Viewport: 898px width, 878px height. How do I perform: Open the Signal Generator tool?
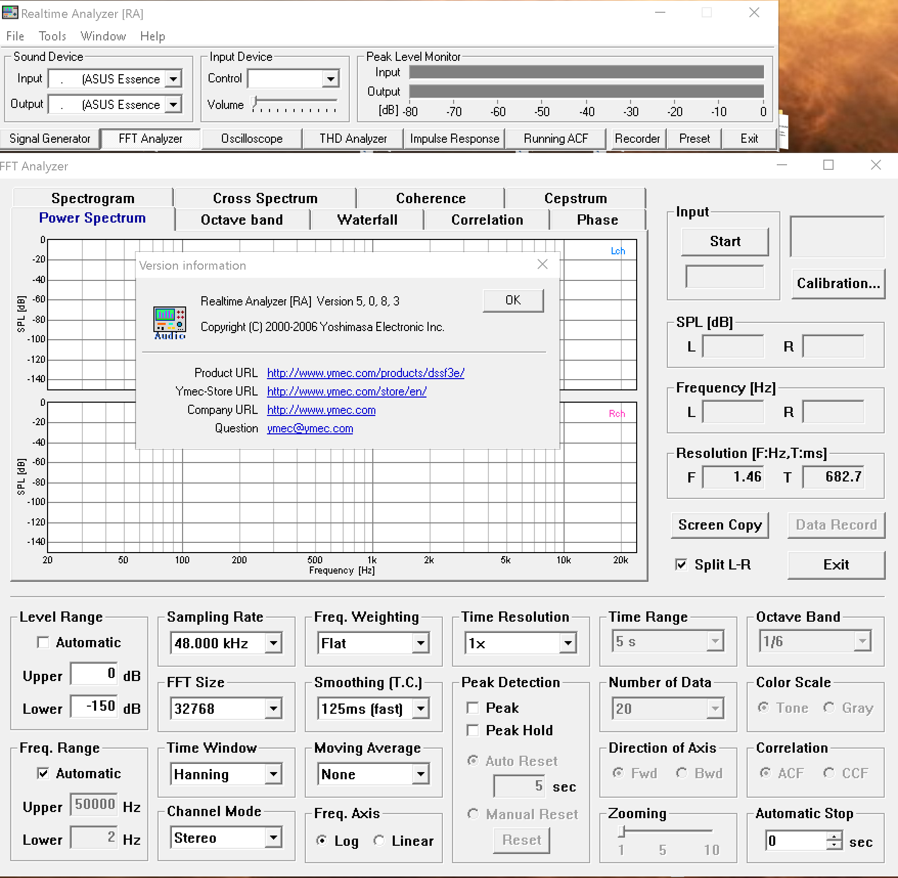[x=50, y=139]
